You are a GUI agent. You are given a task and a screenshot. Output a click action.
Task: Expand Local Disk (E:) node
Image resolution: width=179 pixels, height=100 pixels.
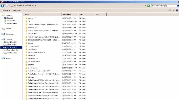click(3, 47)
